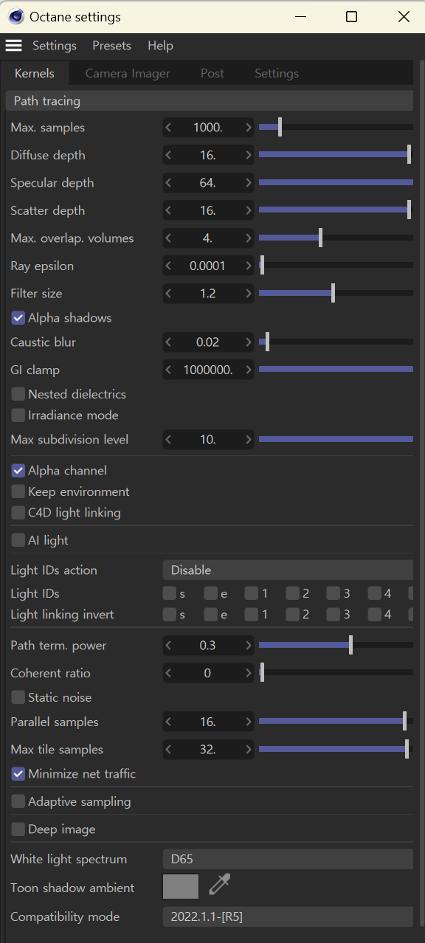Switch to the Camera Imager tab

coord(128,73)
